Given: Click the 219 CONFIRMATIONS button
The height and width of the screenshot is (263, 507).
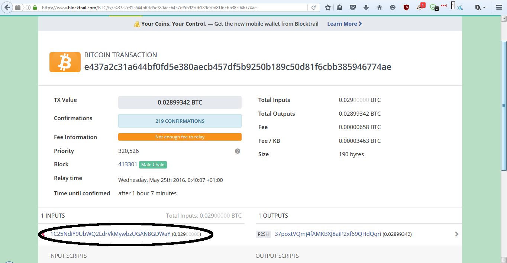Looking at the screenshot, I should pyautogui.click(x=180, y=121).
